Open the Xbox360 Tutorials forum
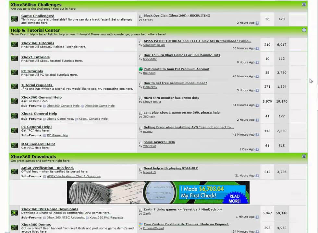Image resolution: width=318 pixels, height=233 pixels. coord(38,43)
